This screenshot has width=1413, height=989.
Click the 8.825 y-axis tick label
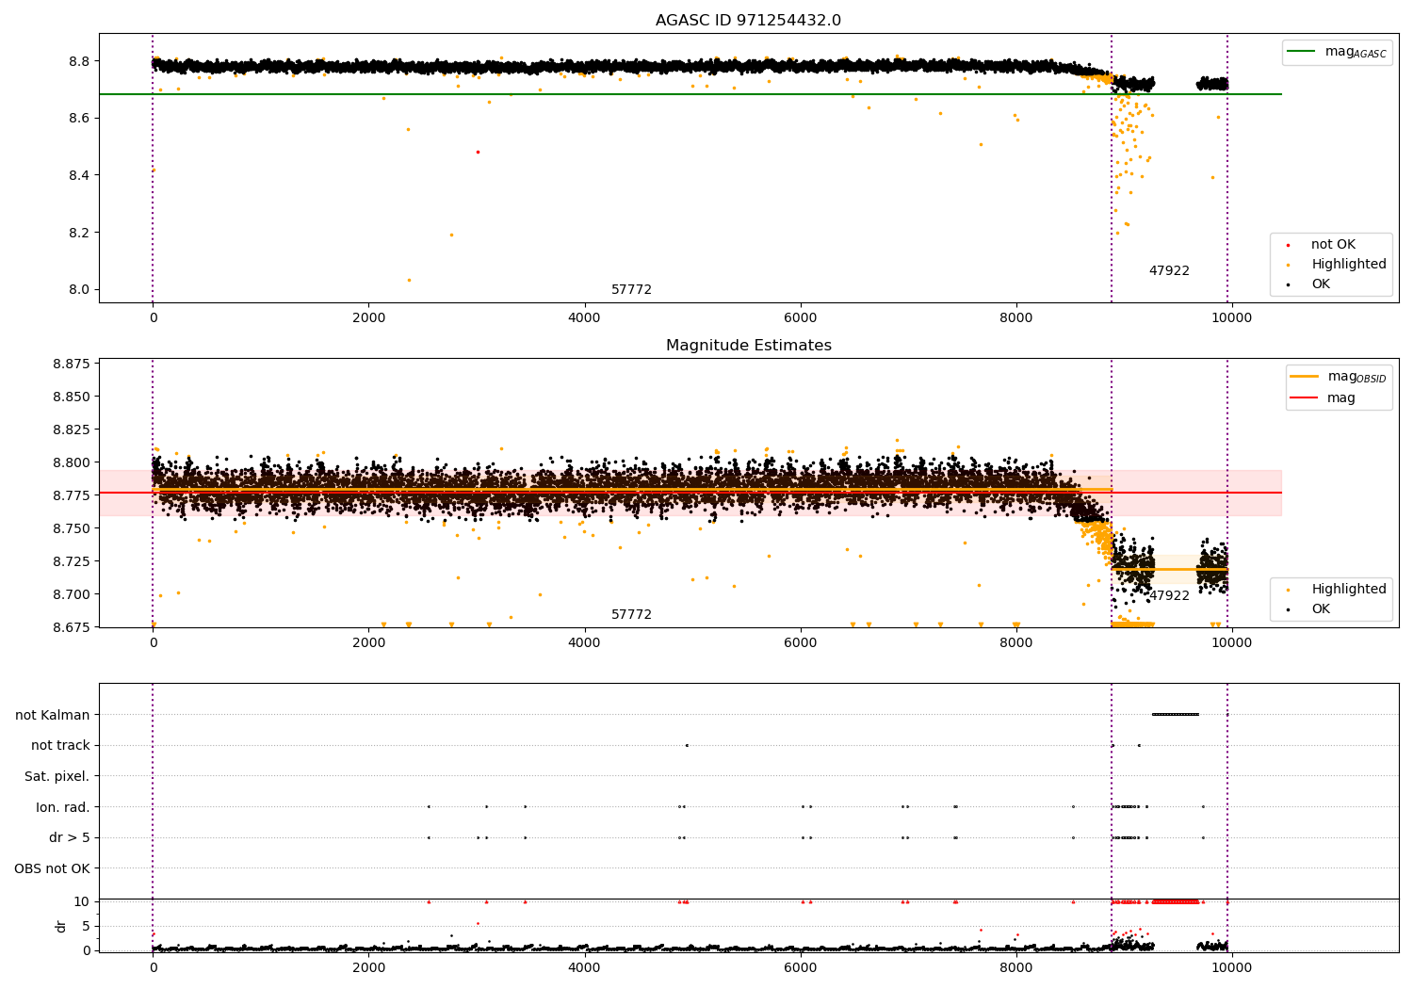click(72, 430)
